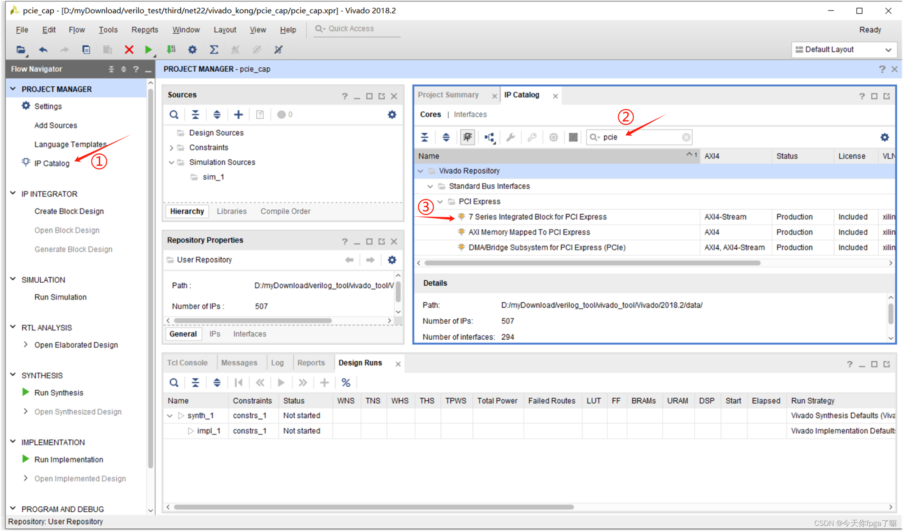Select the synth_1 run row
Image resolution: width=903 pixels, height=531 pixels.
point(529,416)
